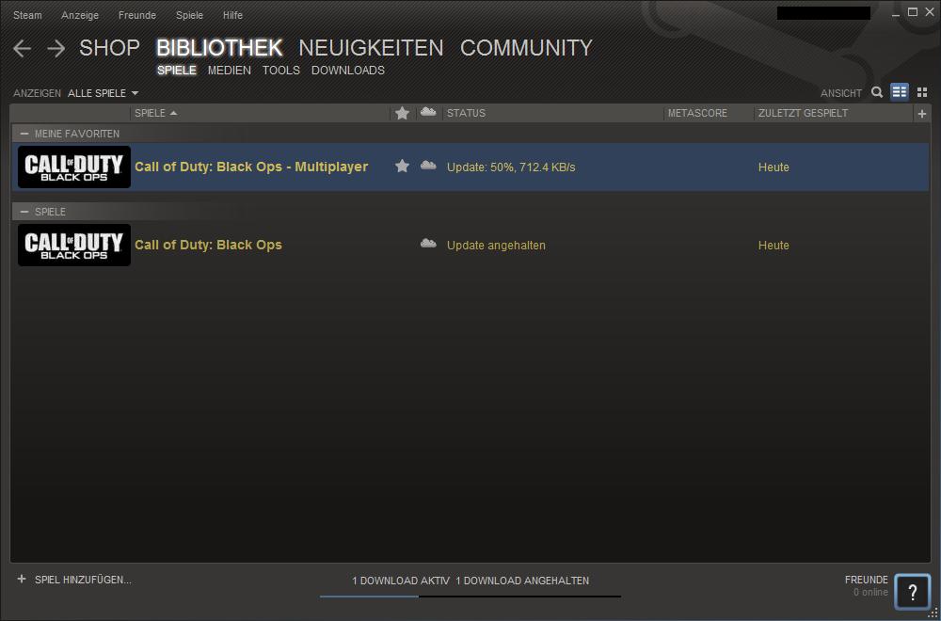This screenshot has width=941, height=621.
Task: Collapse the Spiele group
Action: coord(24,212)
